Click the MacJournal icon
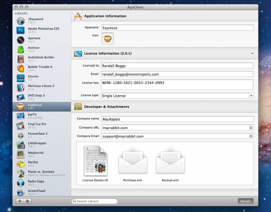This screenshot has height=212, width=271. pos(21,154)
